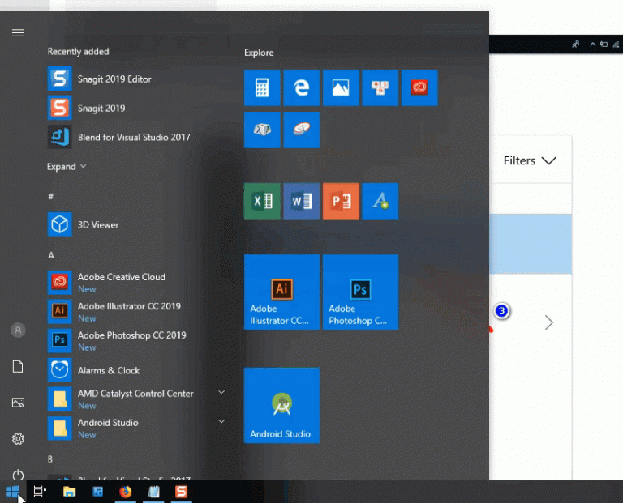Open Snagit 2019 Editor from recently added
The image size is (623, 503).
114,79
